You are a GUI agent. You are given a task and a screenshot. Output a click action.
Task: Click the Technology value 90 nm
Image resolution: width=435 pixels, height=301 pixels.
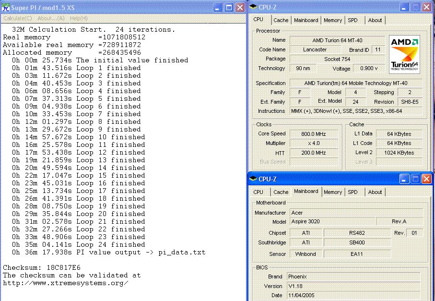[x=303, y=68]
